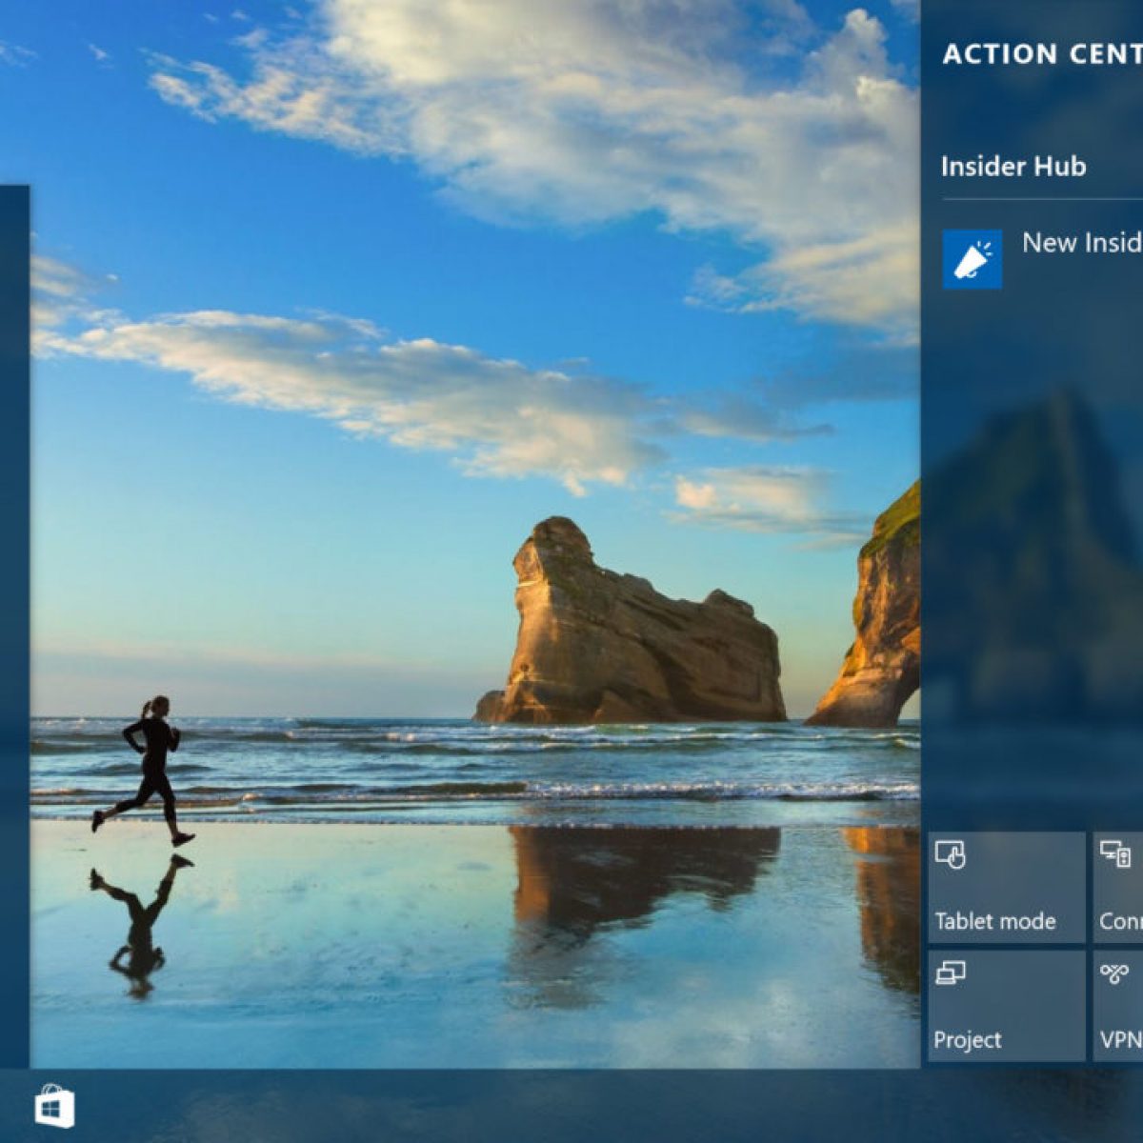Click an empty area of the taskbar

(x=476, y=1107)
